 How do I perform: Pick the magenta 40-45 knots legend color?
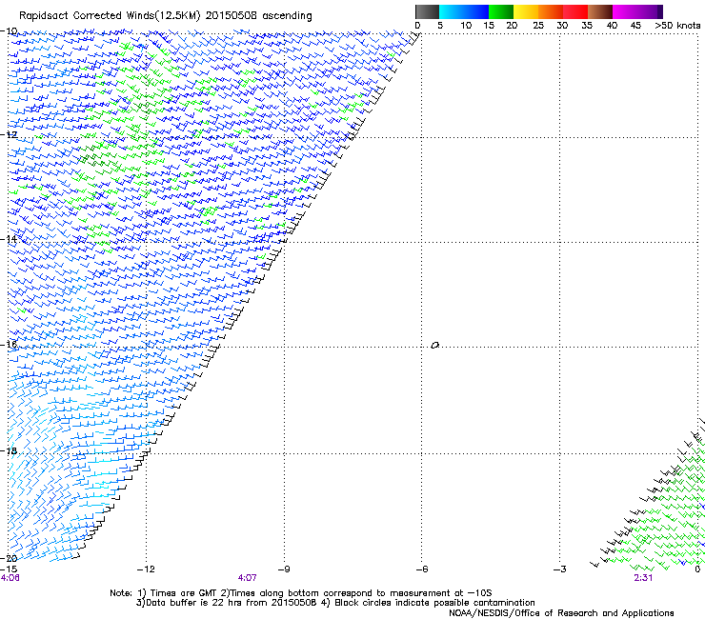point(625,11)
